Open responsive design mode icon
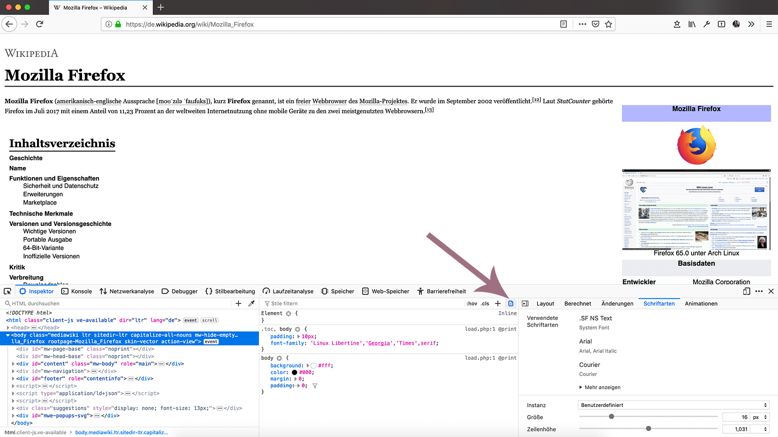This screenshot has height=437, width=778. (746, 291)
